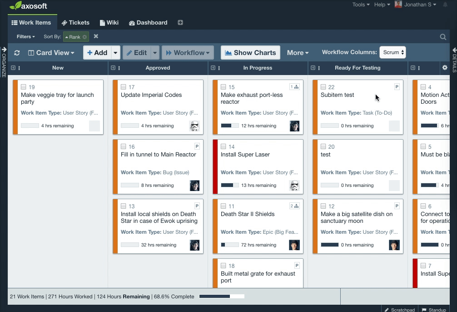Select checkbox on card 14
457x312 pixels.
coord(223,146)
